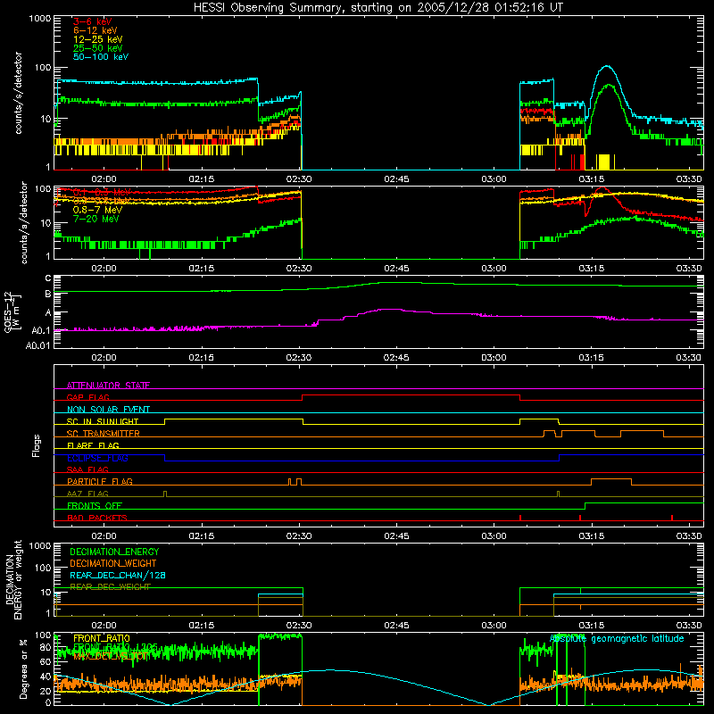Click the lowered ECLIPSE_FLAG segment of the blue line

pos(361,461)
